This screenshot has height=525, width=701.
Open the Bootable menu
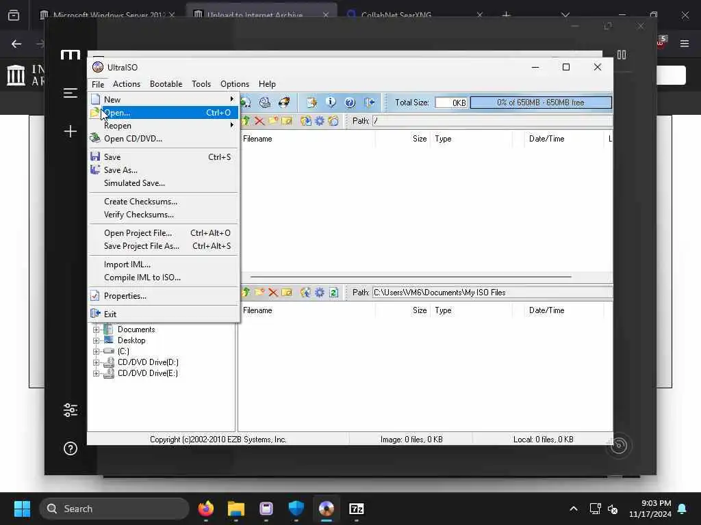[x=166, y=84]
